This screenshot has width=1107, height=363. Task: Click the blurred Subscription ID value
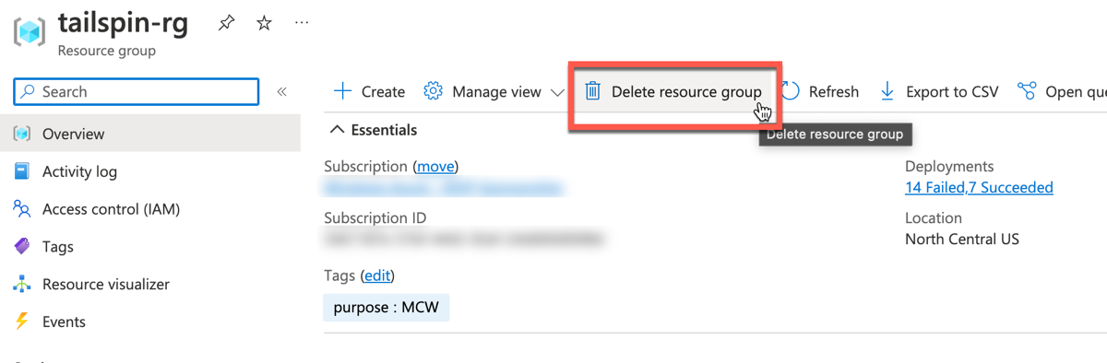coord(464,240)
